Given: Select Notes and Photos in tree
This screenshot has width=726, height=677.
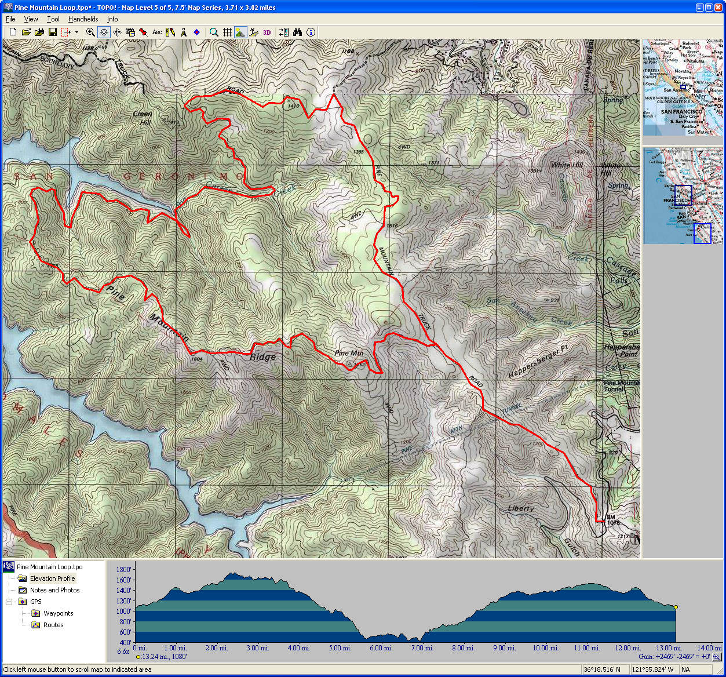Looking at the screenshot, I should point(54,590).
